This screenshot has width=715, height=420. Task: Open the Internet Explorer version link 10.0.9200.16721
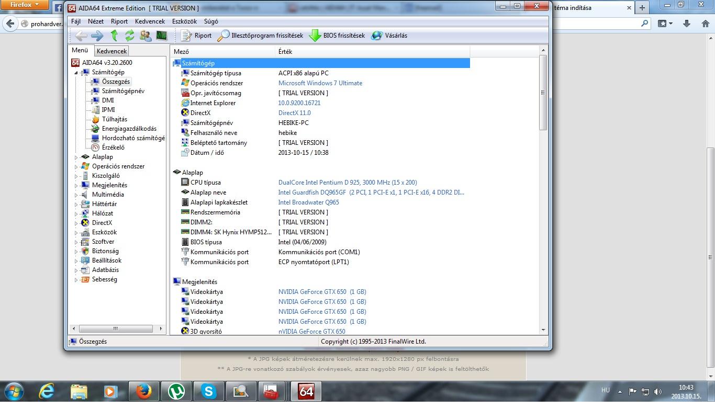coord(299,103)
